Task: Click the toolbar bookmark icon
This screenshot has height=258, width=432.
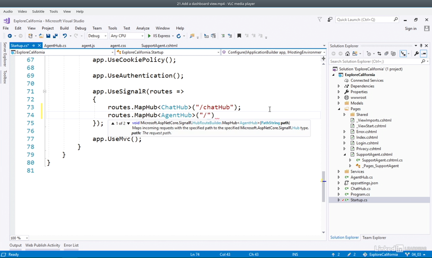Action: [239, 36]
